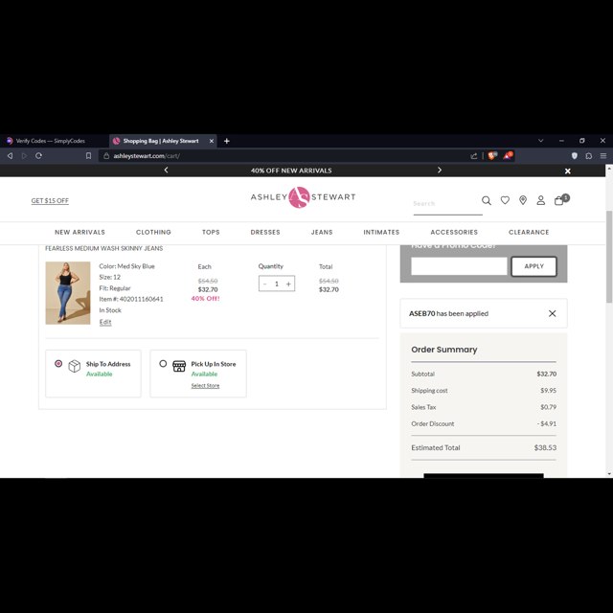This screenshot has height=613, width=613.
Task: Close the Shopping Bag tab
Action: pos(212,141)
